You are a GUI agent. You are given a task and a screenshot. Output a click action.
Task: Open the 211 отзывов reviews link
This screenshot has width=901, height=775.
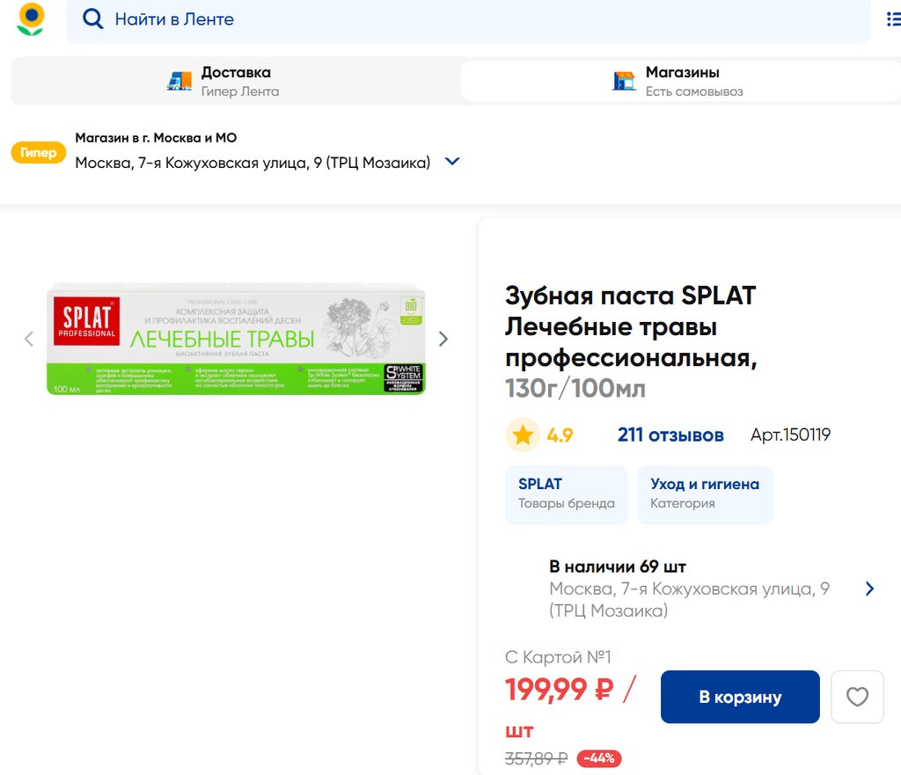(x=670, y=435)
